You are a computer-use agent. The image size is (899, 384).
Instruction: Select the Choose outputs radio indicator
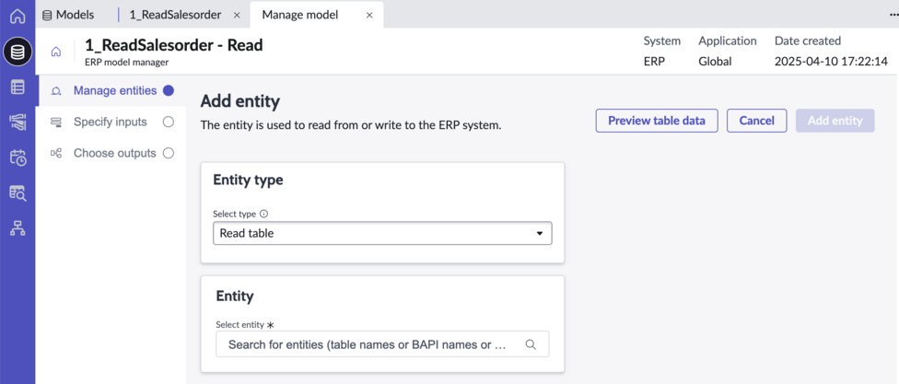[x=168, y=153]
